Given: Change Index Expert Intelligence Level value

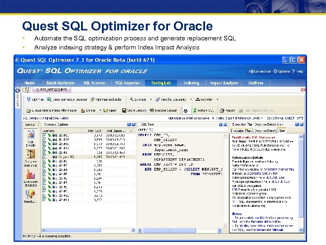Looking at the screenshot, I should [262, 118].
